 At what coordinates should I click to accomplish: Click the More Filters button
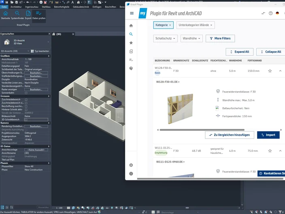(220, 39)
